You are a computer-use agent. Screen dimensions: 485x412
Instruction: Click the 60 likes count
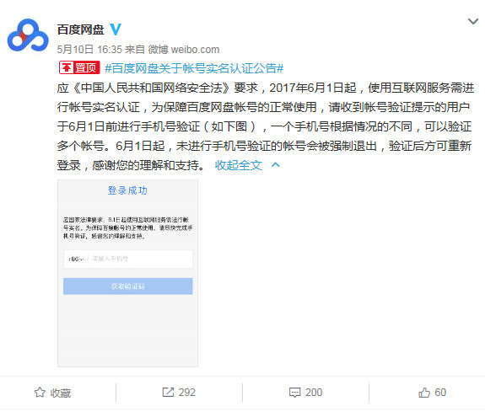pos(440,393)
